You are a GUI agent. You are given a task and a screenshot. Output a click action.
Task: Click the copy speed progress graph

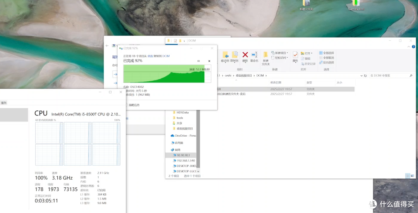(167, 74)
